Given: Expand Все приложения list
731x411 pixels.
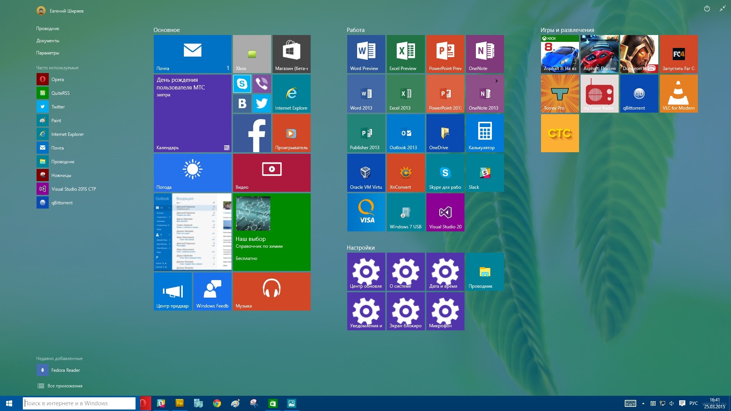Looking at the screenshot, I should 60,386.
